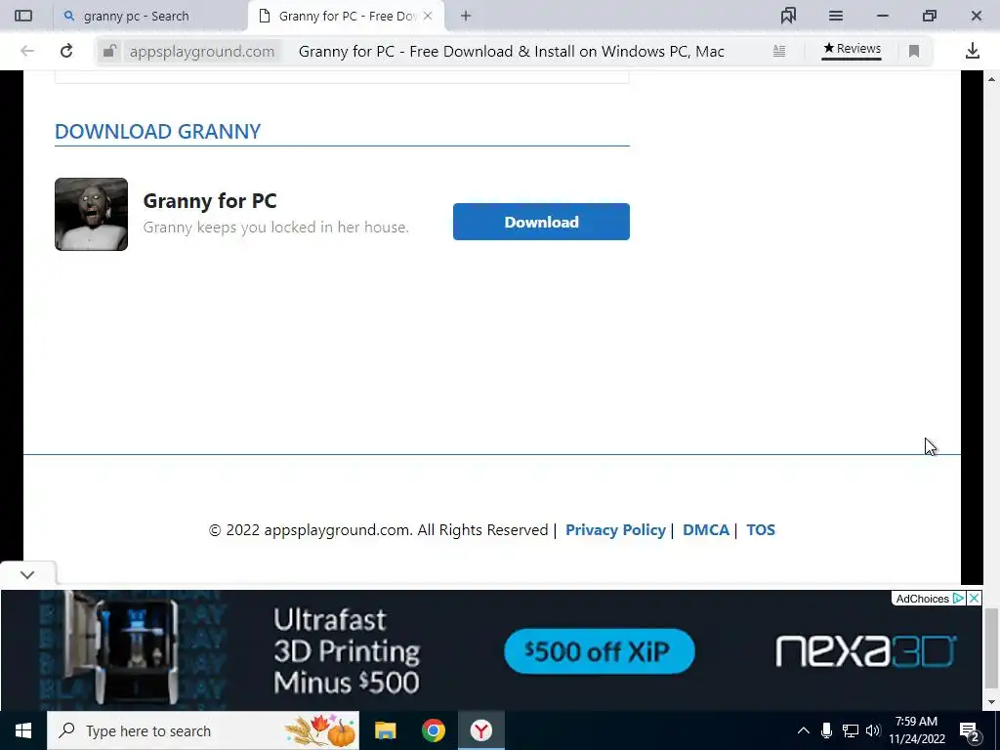Click the 'Granny for PC' title
The image size is (1000, 750).
pos(210,201)
